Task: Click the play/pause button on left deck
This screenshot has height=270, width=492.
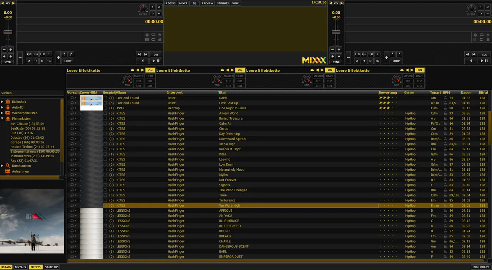Action: pyautogui.click(x=156, y=61)
